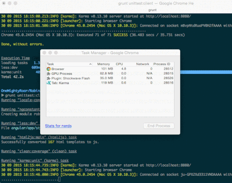Viewport: 232px width, 183px height.
Task: Click the puzzle icon beside Shockwave Flash plugin
Action: tap(48, 78)
